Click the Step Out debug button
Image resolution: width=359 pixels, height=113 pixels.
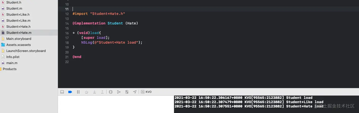click(x=102, y=92)
